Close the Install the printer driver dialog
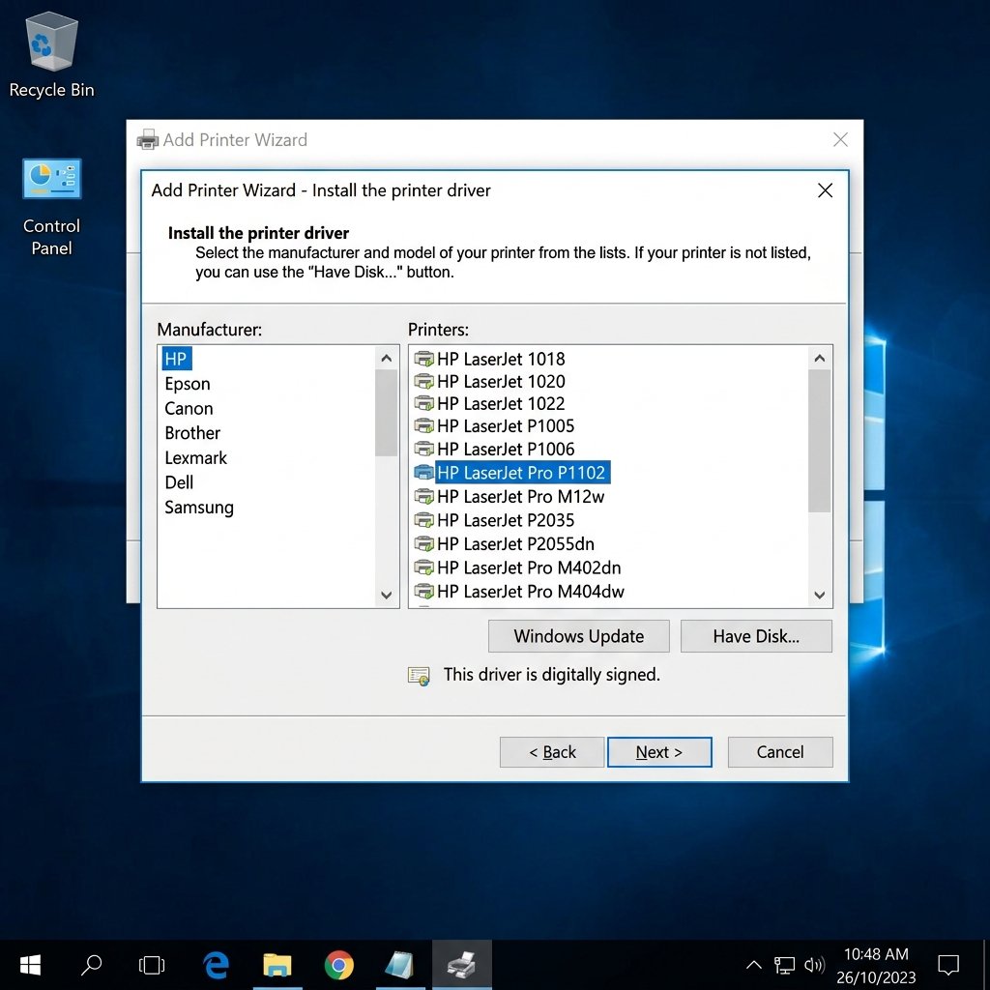The width and height of the screenshot is (990, 990). click(x=826, y=190)
